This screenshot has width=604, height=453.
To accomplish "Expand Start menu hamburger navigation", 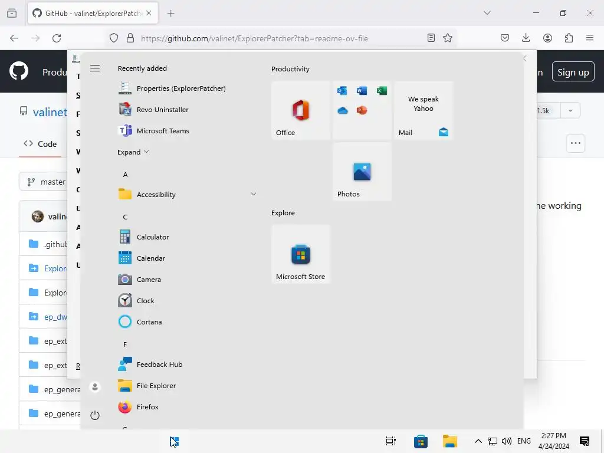I will 95,68.
